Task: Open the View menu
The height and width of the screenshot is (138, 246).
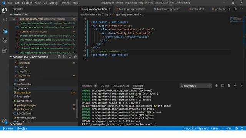Action: pyautogui.click(x=38, y=3)
